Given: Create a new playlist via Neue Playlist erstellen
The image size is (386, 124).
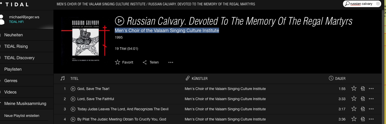Looking at the screenshot, I should coord(22,116).
